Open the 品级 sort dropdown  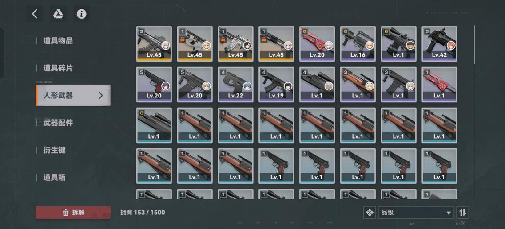(416, 212)
